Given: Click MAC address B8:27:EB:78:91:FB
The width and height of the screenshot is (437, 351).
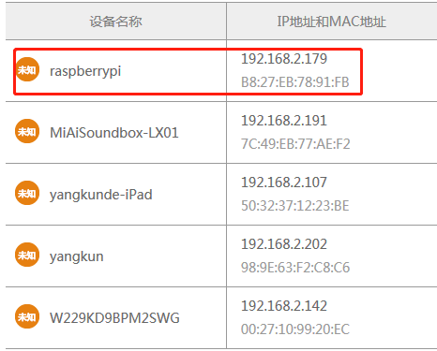Looking at the screenshot, I should (x=295, y=82).
